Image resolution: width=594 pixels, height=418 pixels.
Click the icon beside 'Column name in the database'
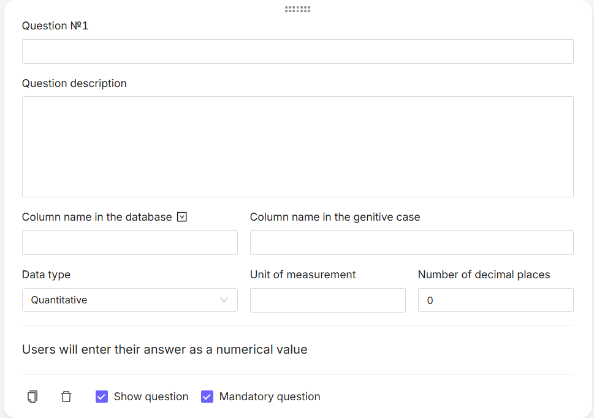click(181, 217)
